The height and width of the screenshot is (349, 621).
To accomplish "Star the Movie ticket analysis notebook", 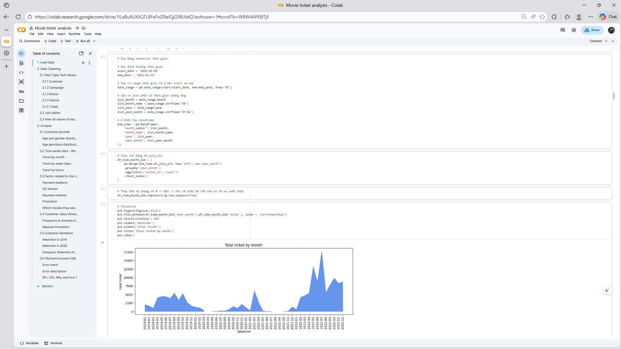I will 77,28.
